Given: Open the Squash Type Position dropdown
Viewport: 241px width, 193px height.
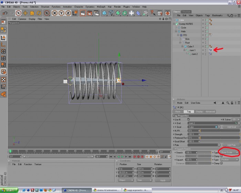Looking at the screenshot, I should click(x=230, y=160).
